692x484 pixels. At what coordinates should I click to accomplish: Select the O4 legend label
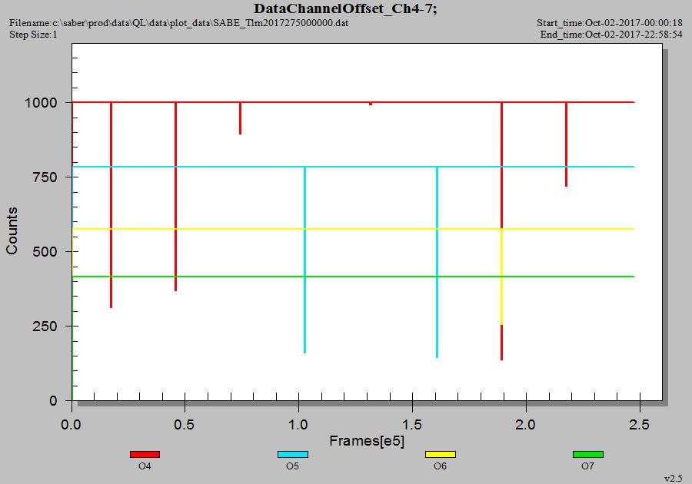click(145, 466)
